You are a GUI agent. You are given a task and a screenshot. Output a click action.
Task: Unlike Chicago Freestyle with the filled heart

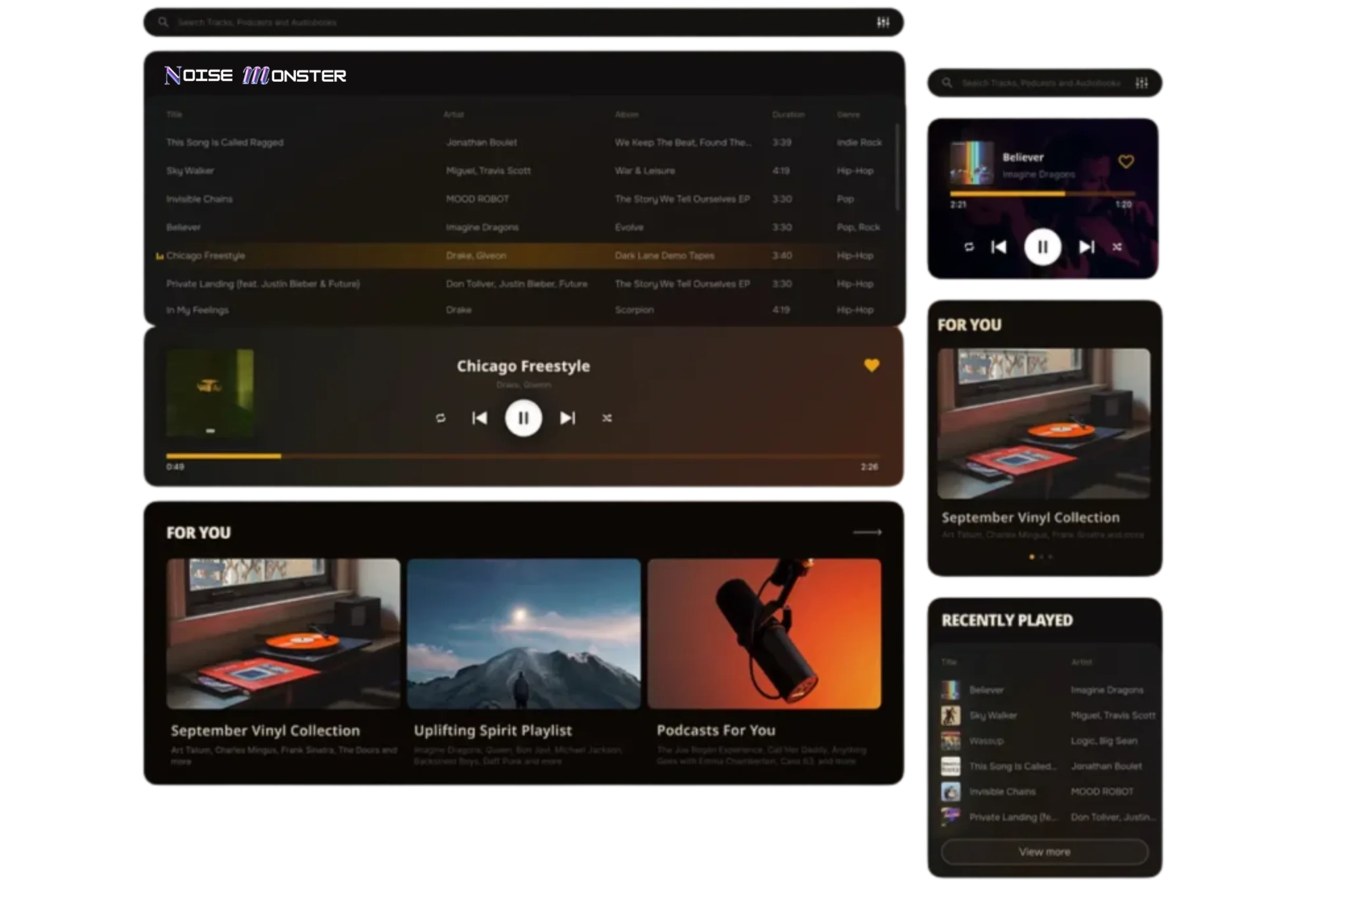pyautogui.click(x=871, y=365)
